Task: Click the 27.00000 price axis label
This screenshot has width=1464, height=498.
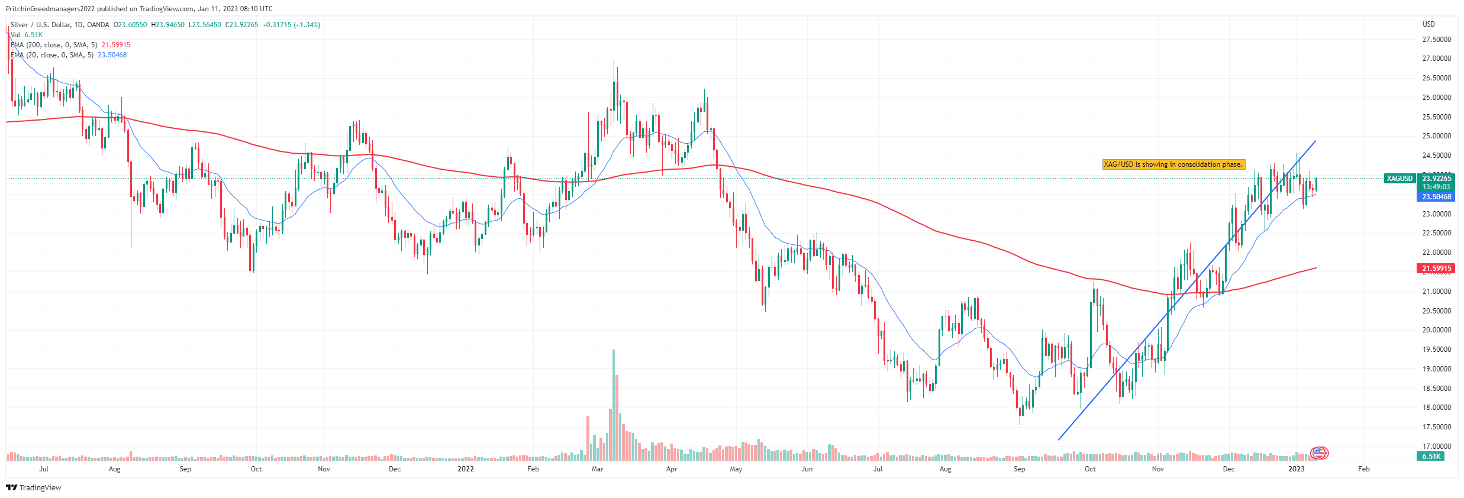Action: point(1437,59)
